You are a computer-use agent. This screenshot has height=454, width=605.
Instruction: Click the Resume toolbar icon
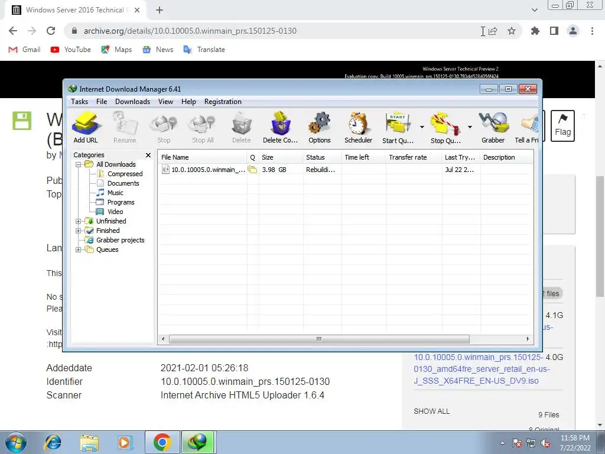[x=125, y=128]
